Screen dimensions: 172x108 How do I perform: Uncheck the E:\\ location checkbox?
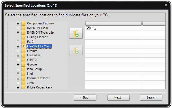pyautogui.click(x=88, y=28)
